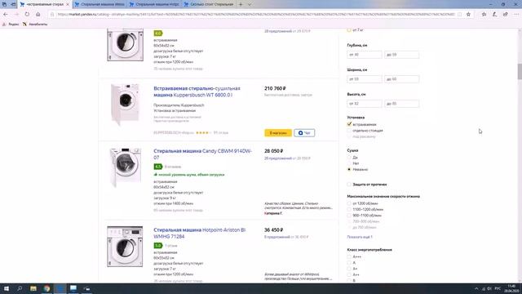Open the tab preview dropdown chevron
522x294 pixels.
[250, 4]
